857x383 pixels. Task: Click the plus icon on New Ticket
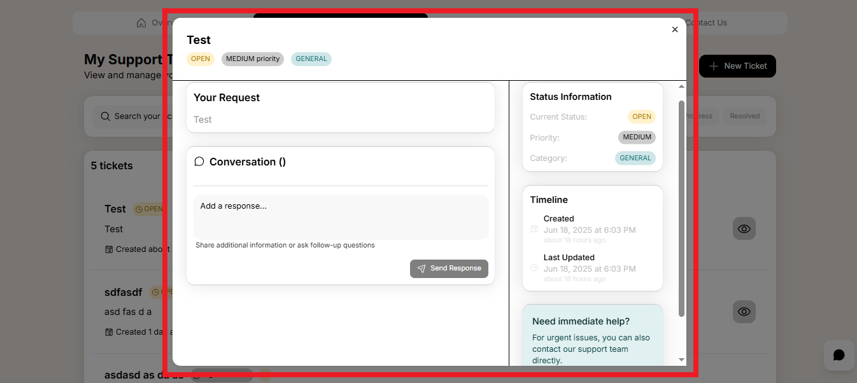coord(713,66)
